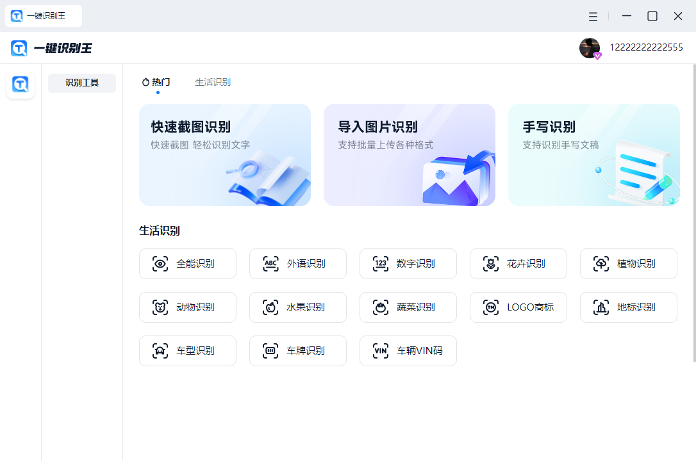Click the left sidebar app logo icon
The image size is (696, 461).
(21, 84)
